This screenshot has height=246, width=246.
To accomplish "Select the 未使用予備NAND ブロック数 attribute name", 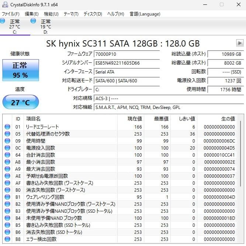I will (54, 218).
